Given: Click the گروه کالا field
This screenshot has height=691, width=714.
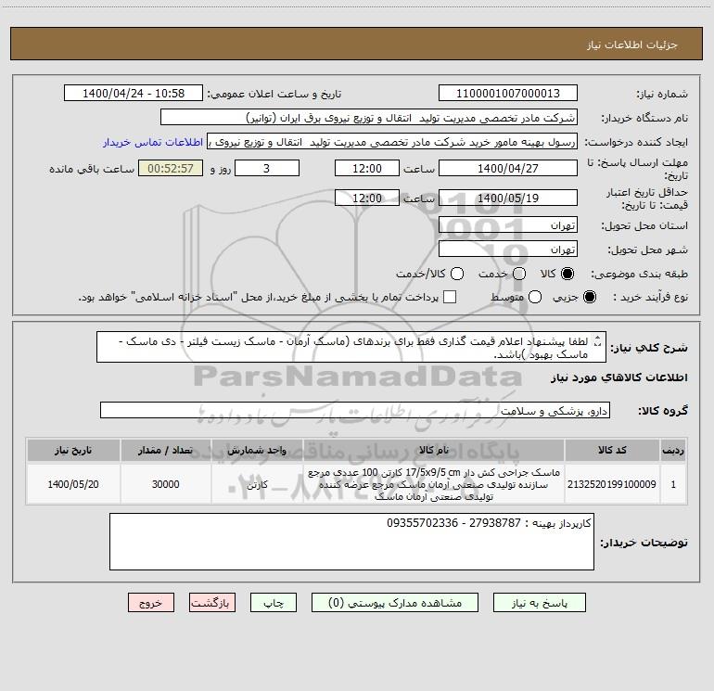Looking at the screenshot, I should 355,410.
